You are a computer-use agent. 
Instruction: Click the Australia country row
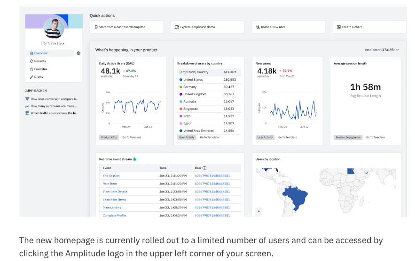(209, 101)
